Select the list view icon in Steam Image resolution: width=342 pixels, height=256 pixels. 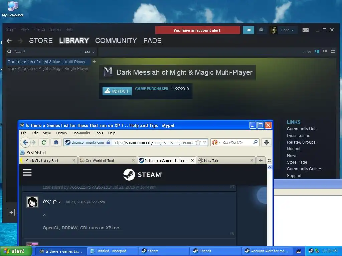(x=325, y=52)
